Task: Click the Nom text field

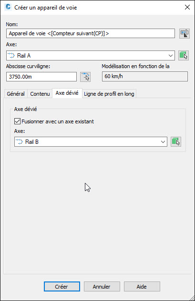Action: pyautogui.click(x=91, y=33)
